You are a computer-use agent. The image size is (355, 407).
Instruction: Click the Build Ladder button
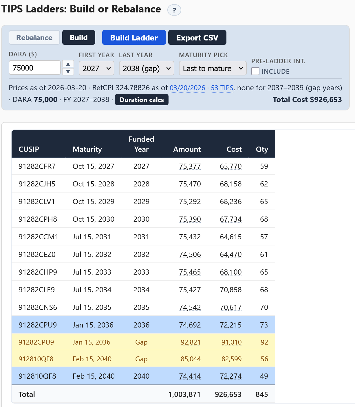pos(134,38)
